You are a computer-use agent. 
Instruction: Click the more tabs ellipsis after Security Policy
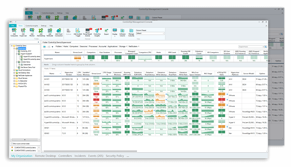tap(128, 156)
